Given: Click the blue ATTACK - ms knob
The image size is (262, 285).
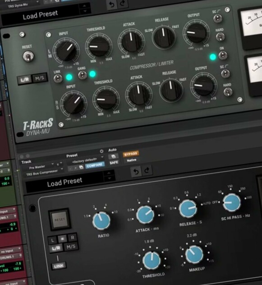Looking at the screenshot, I should pos(145,215).
